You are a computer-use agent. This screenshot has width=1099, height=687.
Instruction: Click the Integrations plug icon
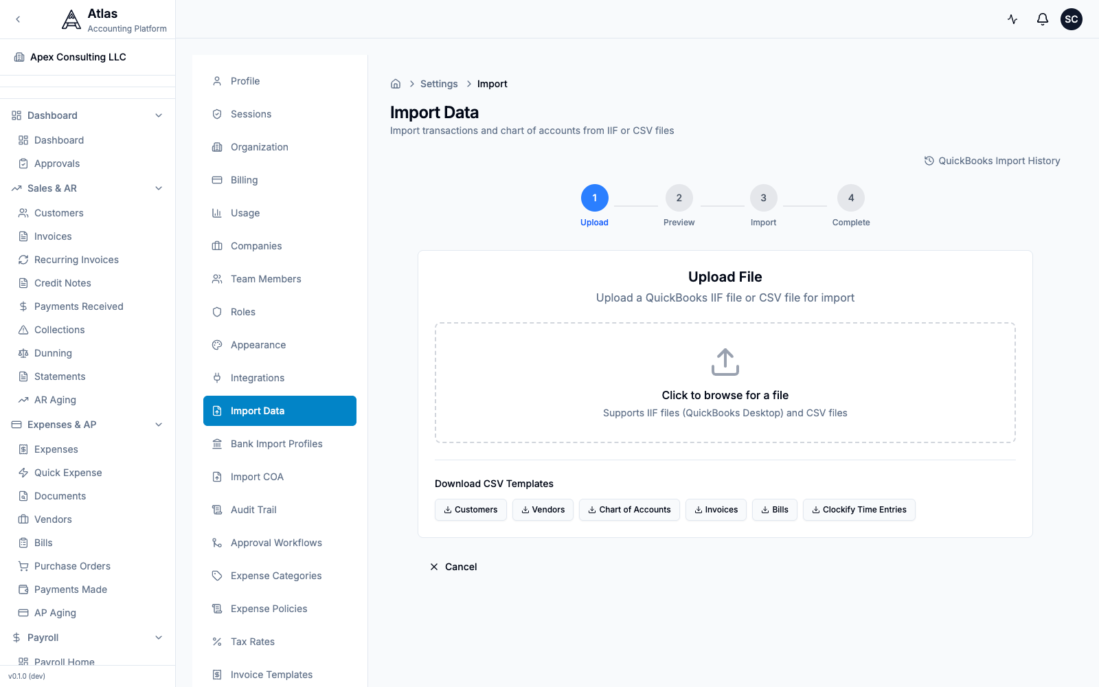click(x=217, y=378)
